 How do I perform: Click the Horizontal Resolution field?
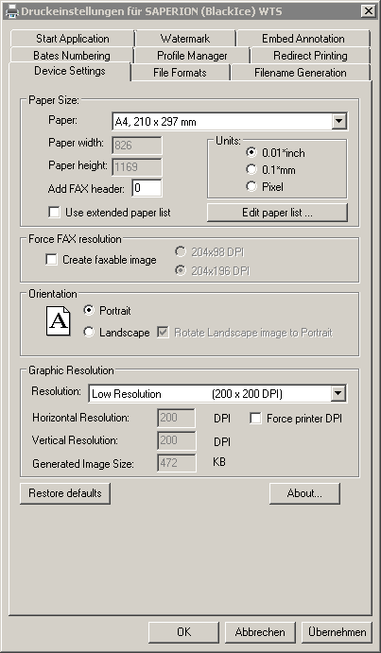pos(177,418)
